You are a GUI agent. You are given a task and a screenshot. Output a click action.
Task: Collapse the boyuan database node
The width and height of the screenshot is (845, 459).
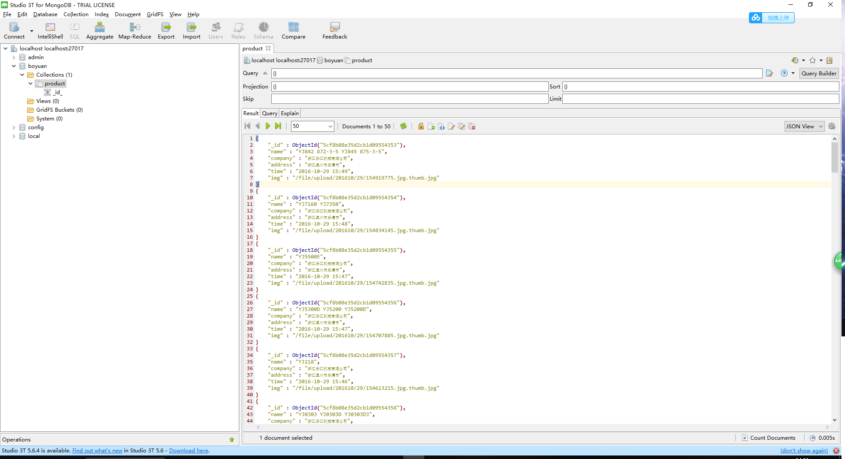(14, 66)
